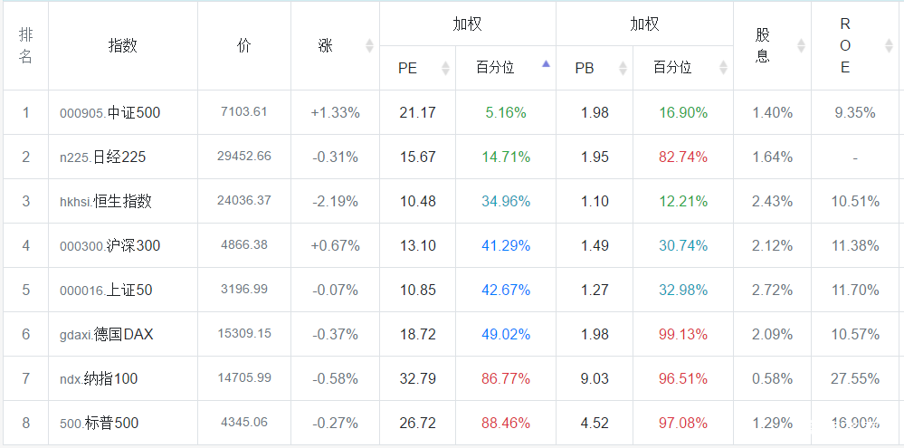This screenshot has height=448, width=904.
Task: Sort by PE column arrows
Action: coord(445,68)
